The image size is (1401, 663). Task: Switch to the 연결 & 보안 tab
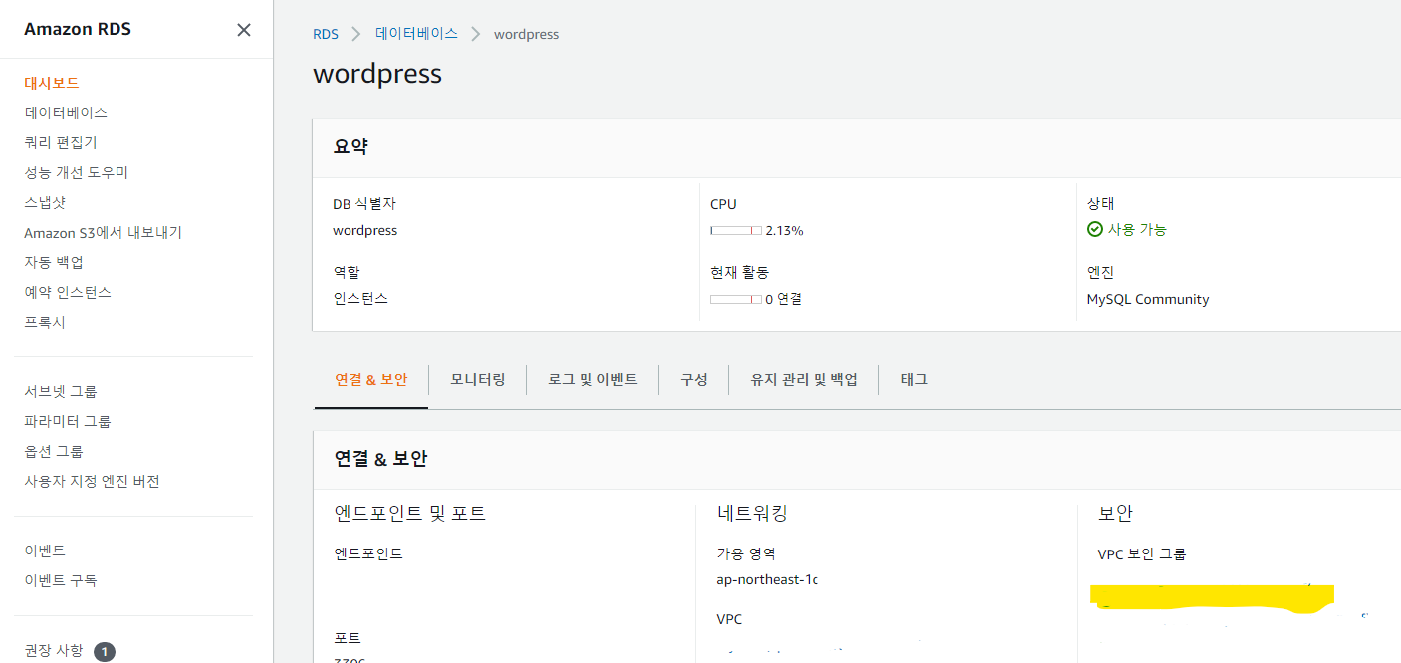click(371, 379)
